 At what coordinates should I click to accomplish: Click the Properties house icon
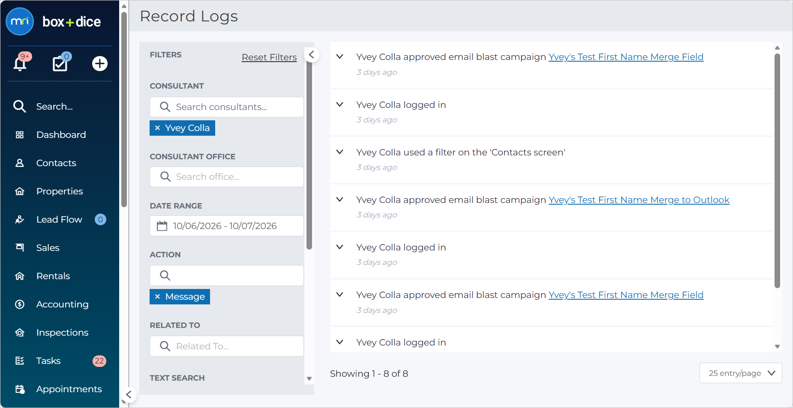(x=20, y=191)
